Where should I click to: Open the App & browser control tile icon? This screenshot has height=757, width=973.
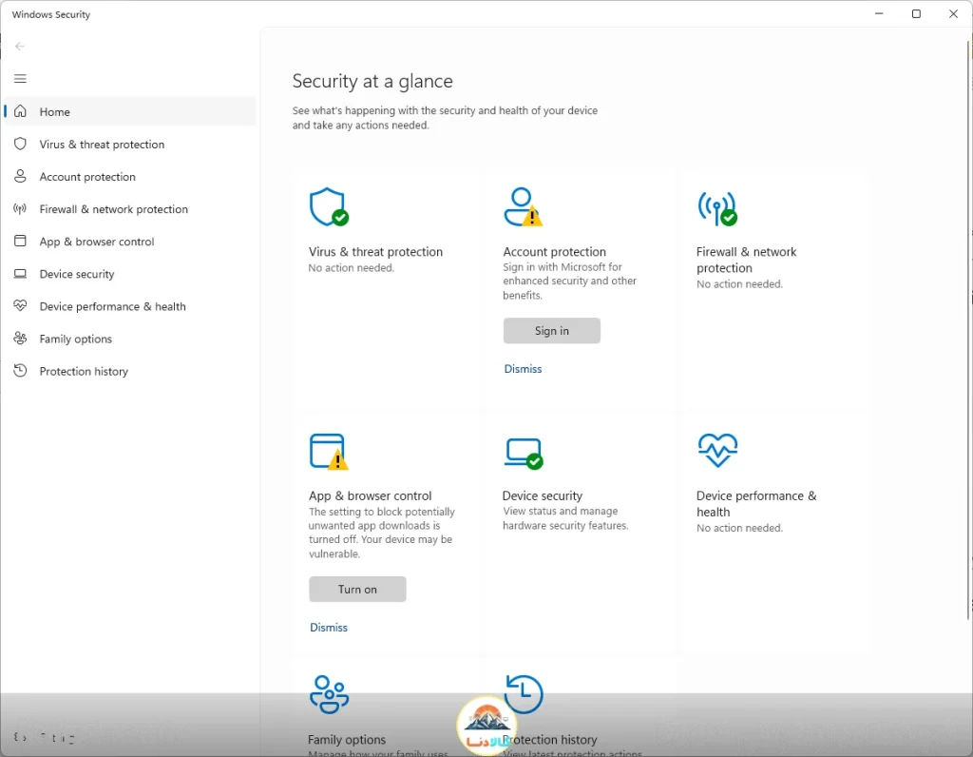tap(329, 452)
